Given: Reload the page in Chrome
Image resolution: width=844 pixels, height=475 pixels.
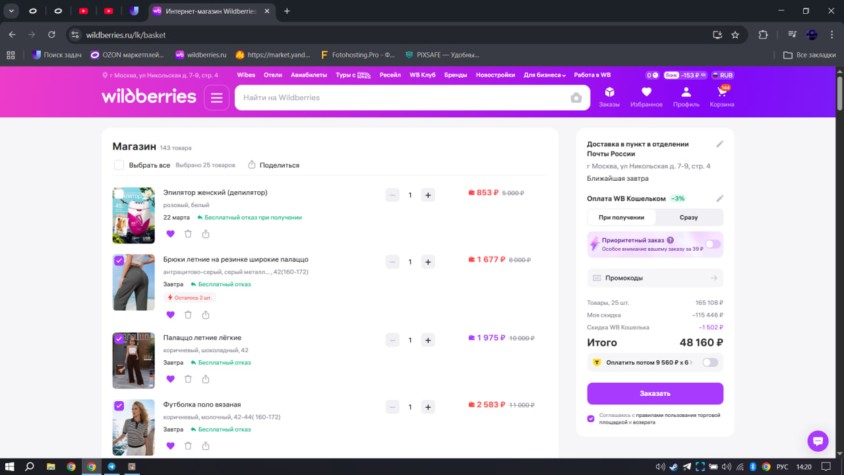Looking at the screenshot, I should tap(52, 35).
